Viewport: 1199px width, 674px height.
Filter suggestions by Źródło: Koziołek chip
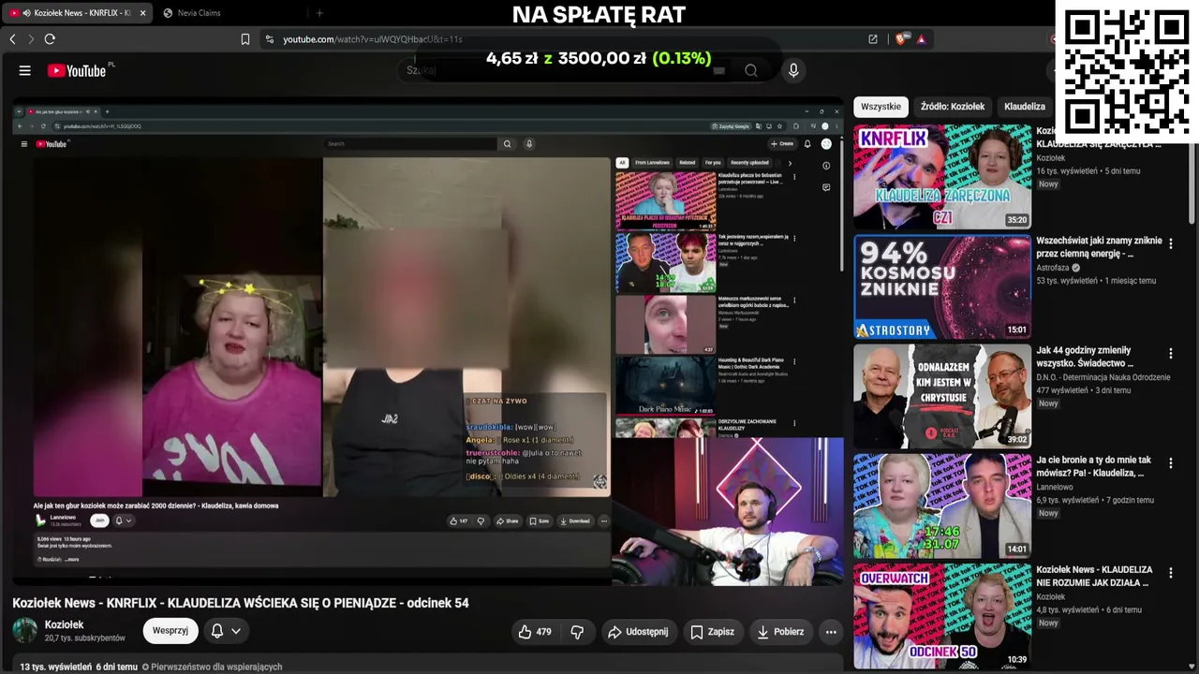coord(953,107)
